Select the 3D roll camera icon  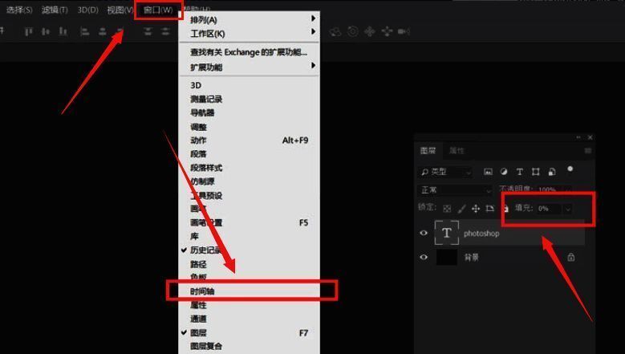(x=353, y=31)
